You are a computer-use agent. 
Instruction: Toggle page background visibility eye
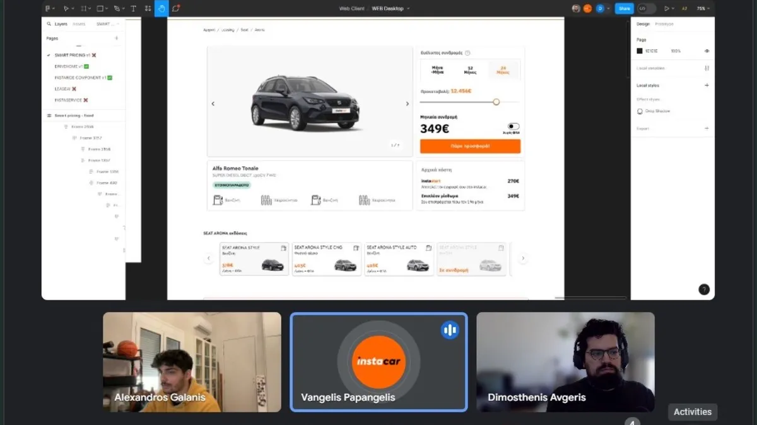(x=707, y=51)
